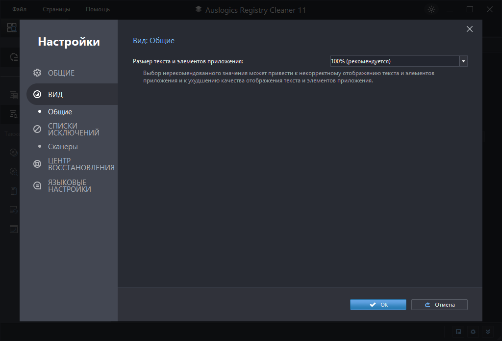Click the save floppy icon in status bar

pos(458,332)
